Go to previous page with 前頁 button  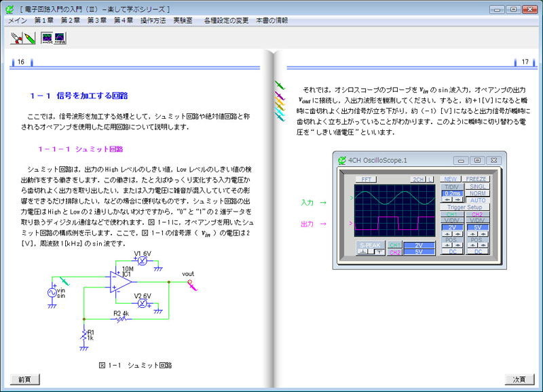(x=24, y=380)
